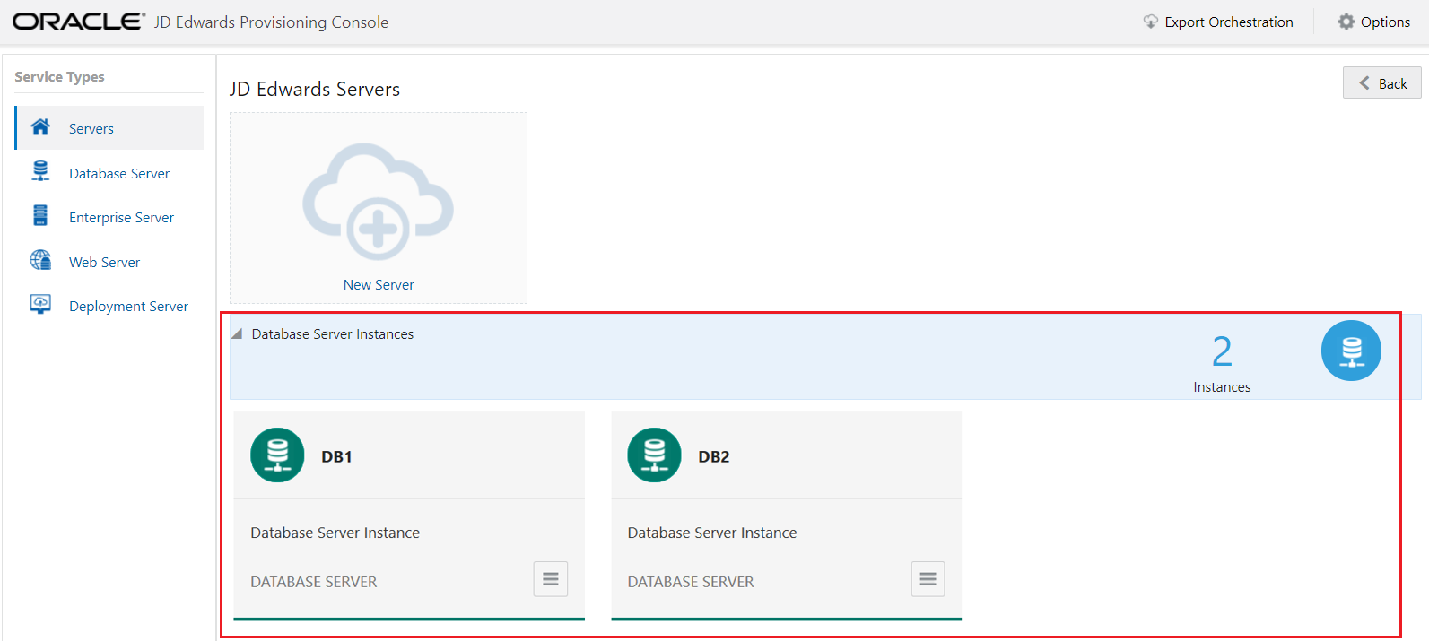Click the instances count number 2
1429x641 pixels.
1222,351
